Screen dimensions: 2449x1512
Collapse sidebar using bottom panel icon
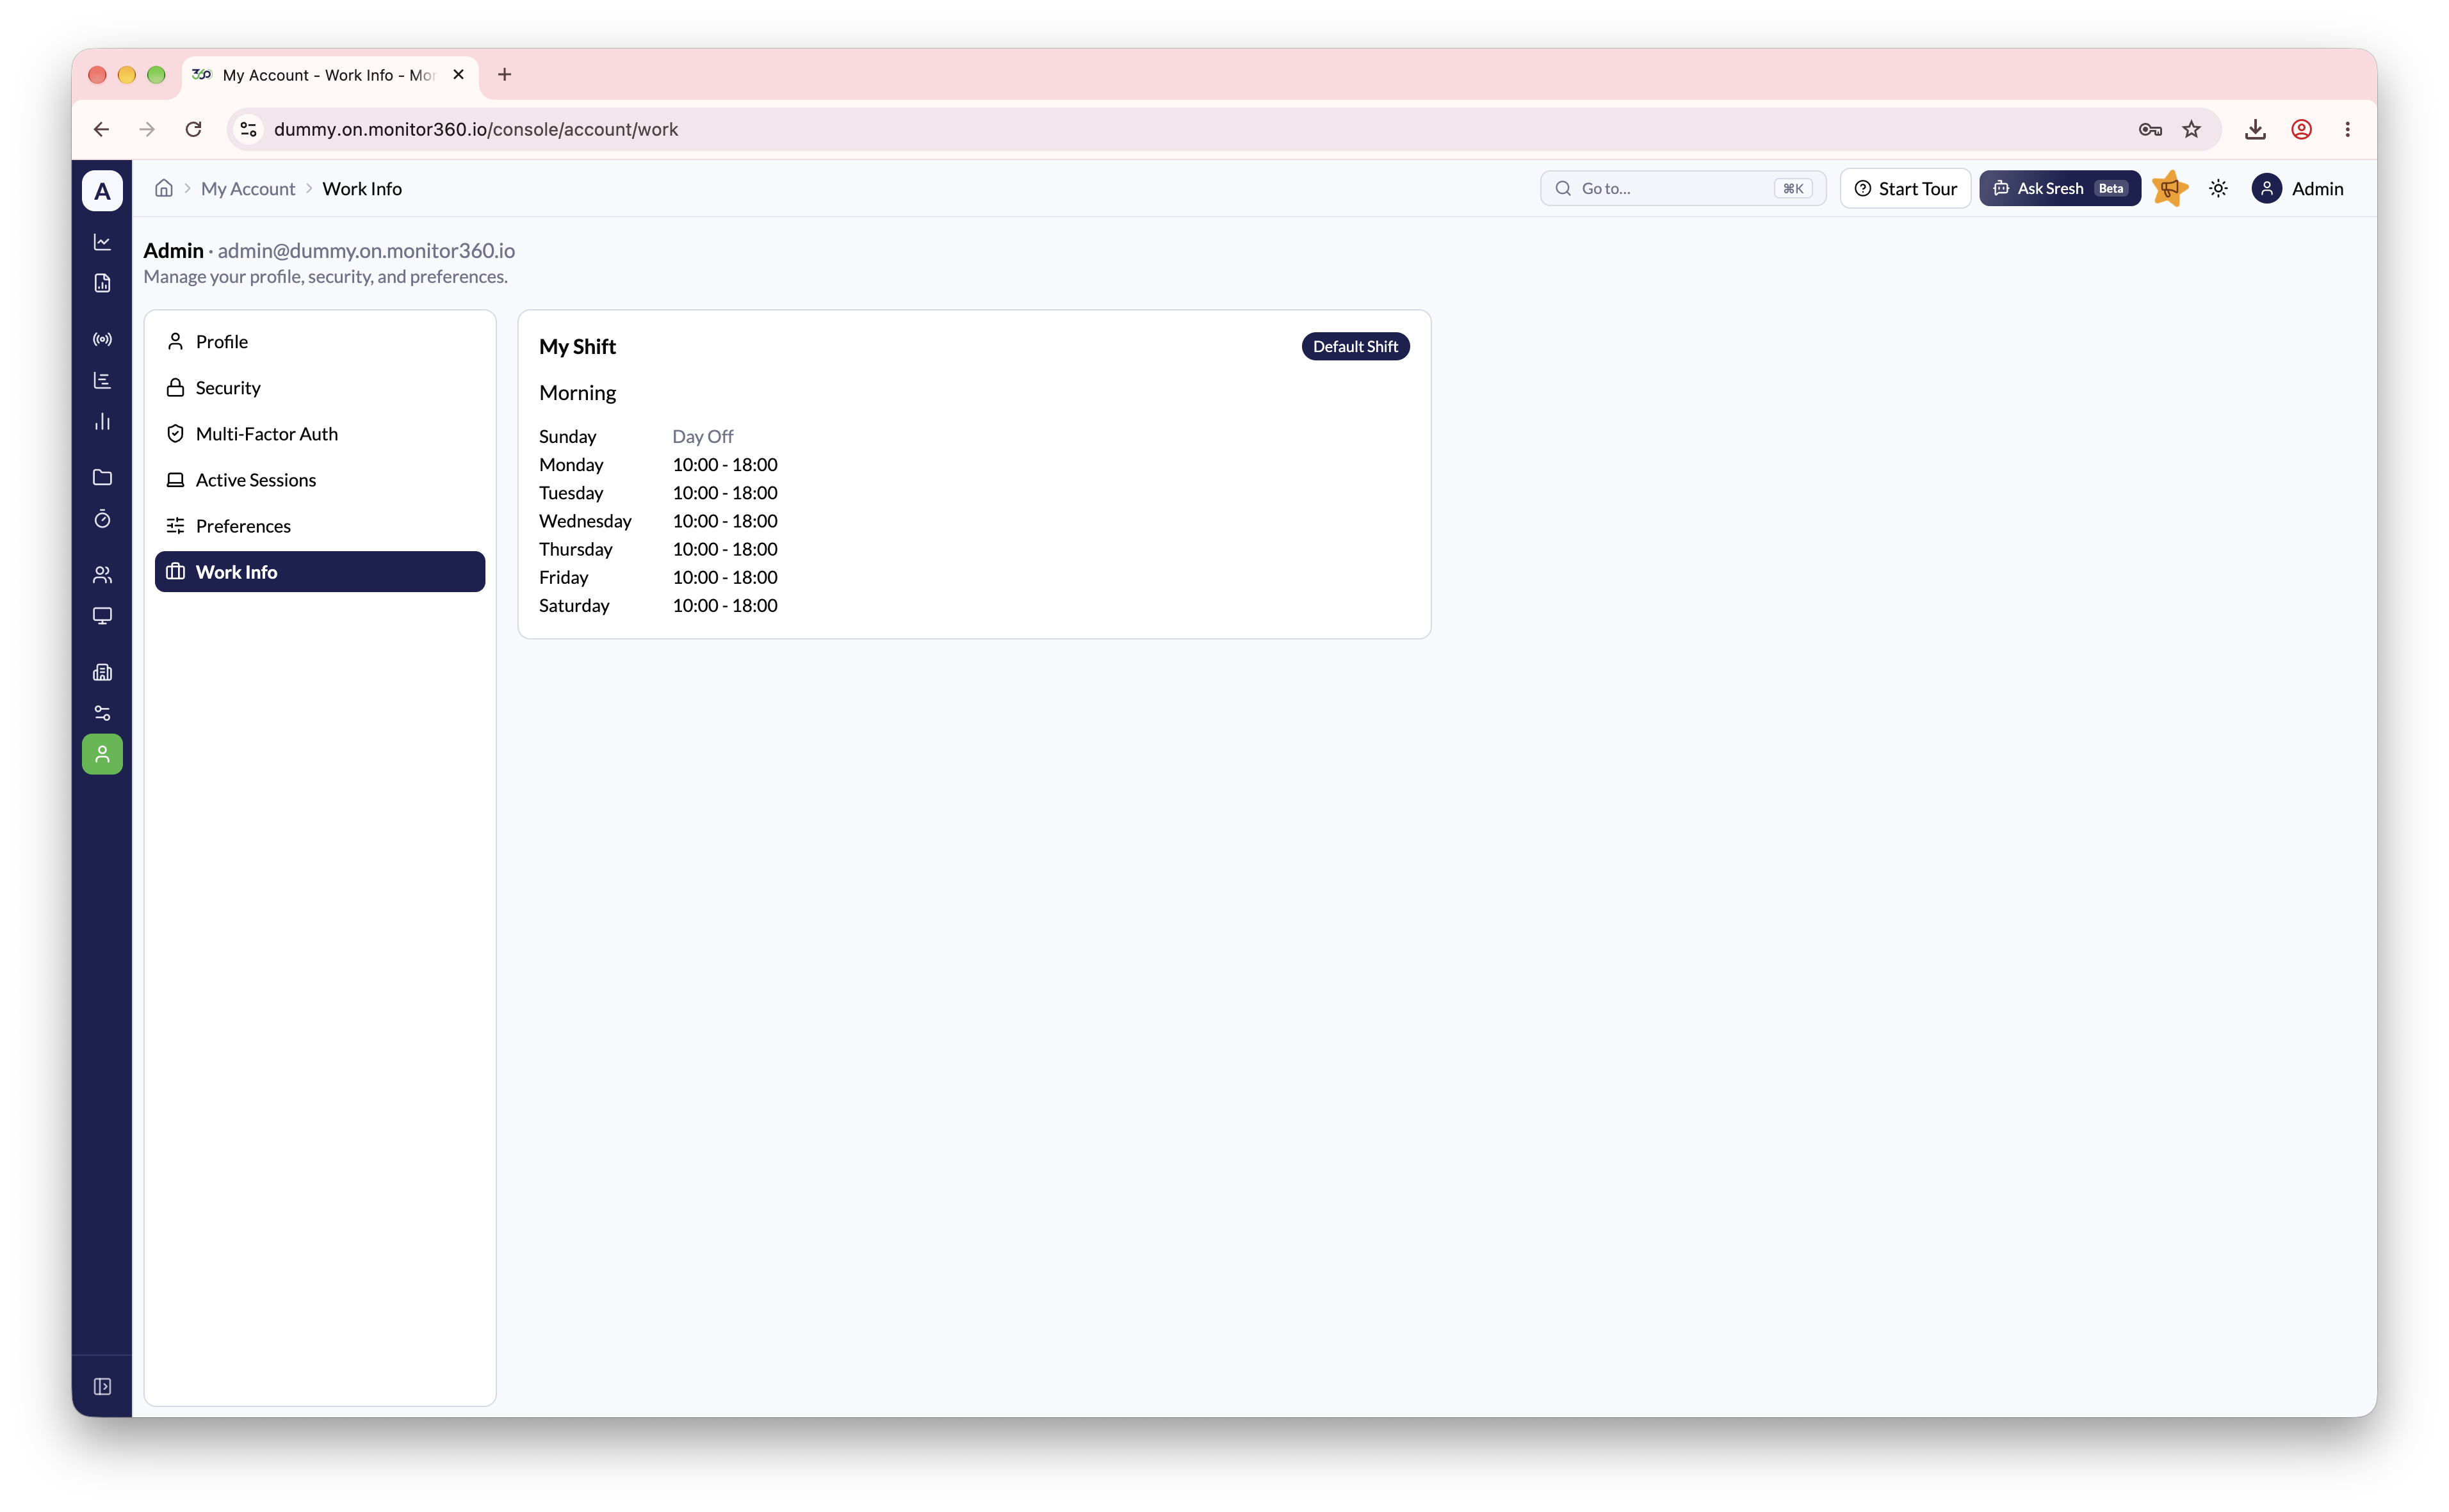click(x=102, y=1386)
